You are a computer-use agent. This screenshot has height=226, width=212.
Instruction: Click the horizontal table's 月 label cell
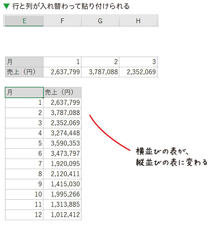tap(24, 62)
